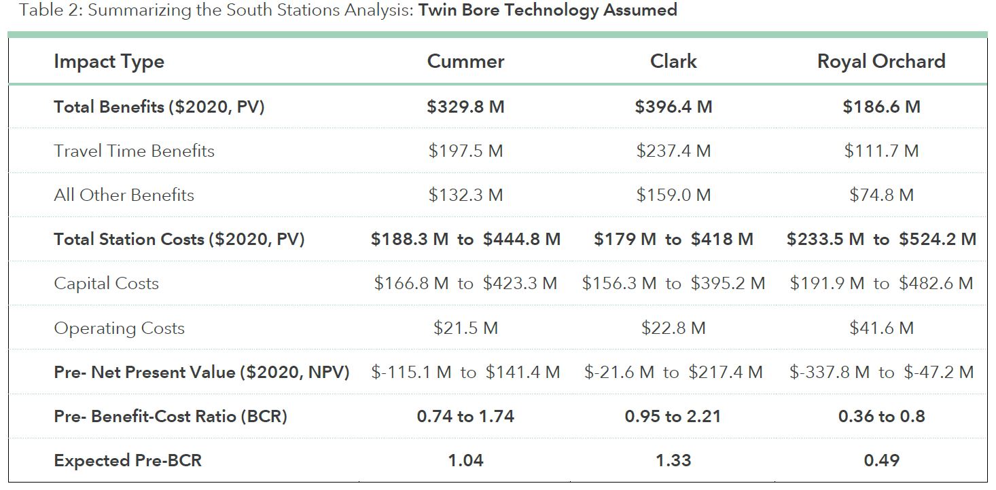Select the Capital Costs row label
The height and width of the screenshot is (490, 996).
tap(106, 283)
